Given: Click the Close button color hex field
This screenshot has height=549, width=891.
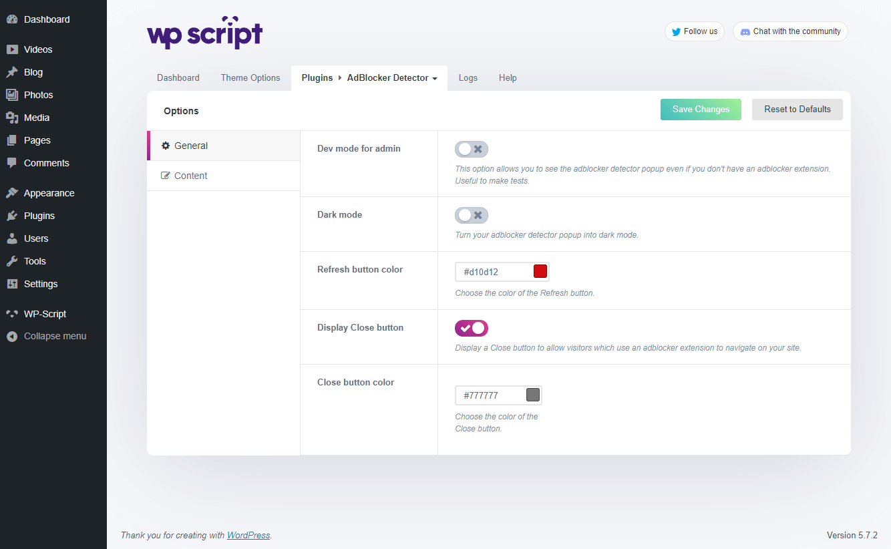Looking at the screenshot, I should point(492,395).
